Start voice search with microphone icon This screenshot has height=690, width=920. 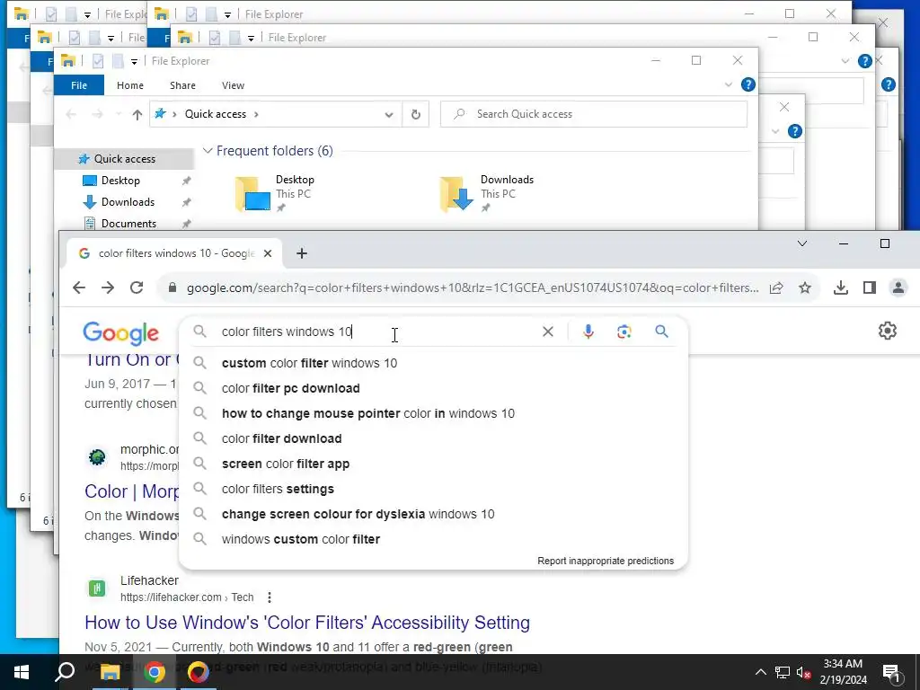[x=588, y=332]
